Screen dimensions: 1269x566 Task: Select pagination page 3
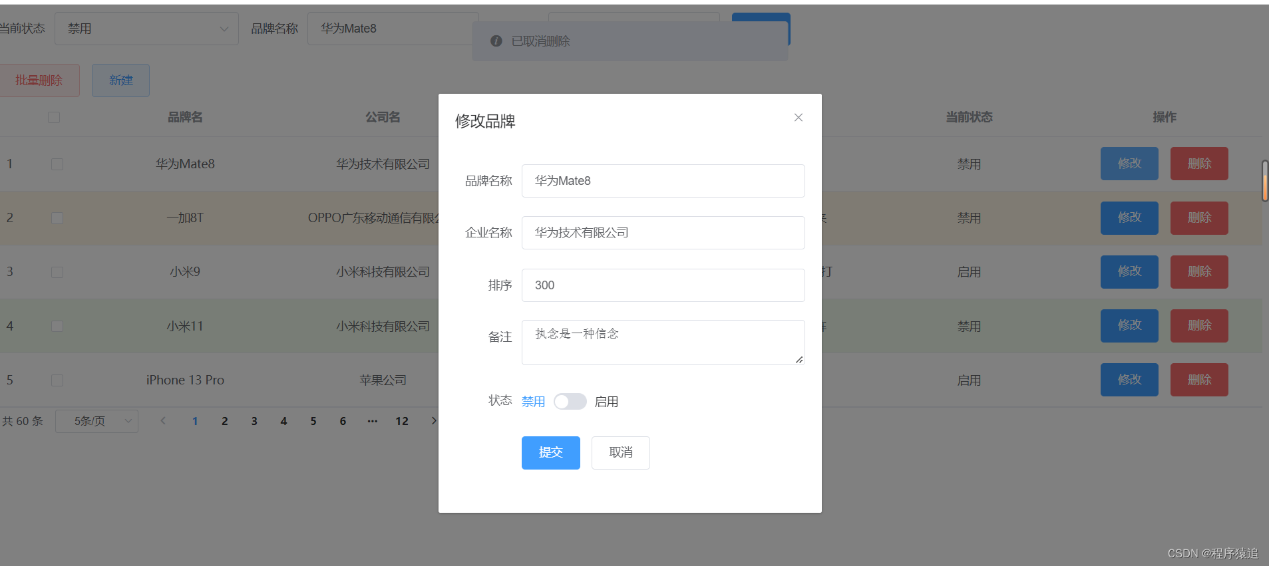[x=254, y=421]
